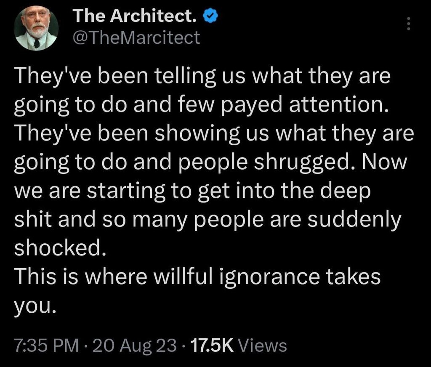Open the @TheMarcitect handle link
Screen dimensions: 431x367
[136, 37]
